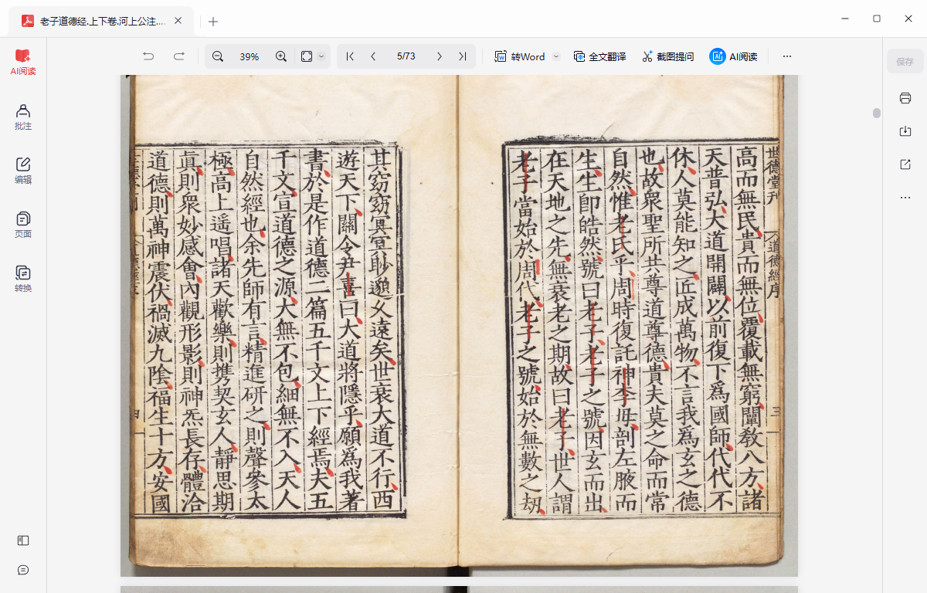Open the AI阅读 sidebar panel
The height and width of the screenshot is (593, 927).
click(23, 63)
